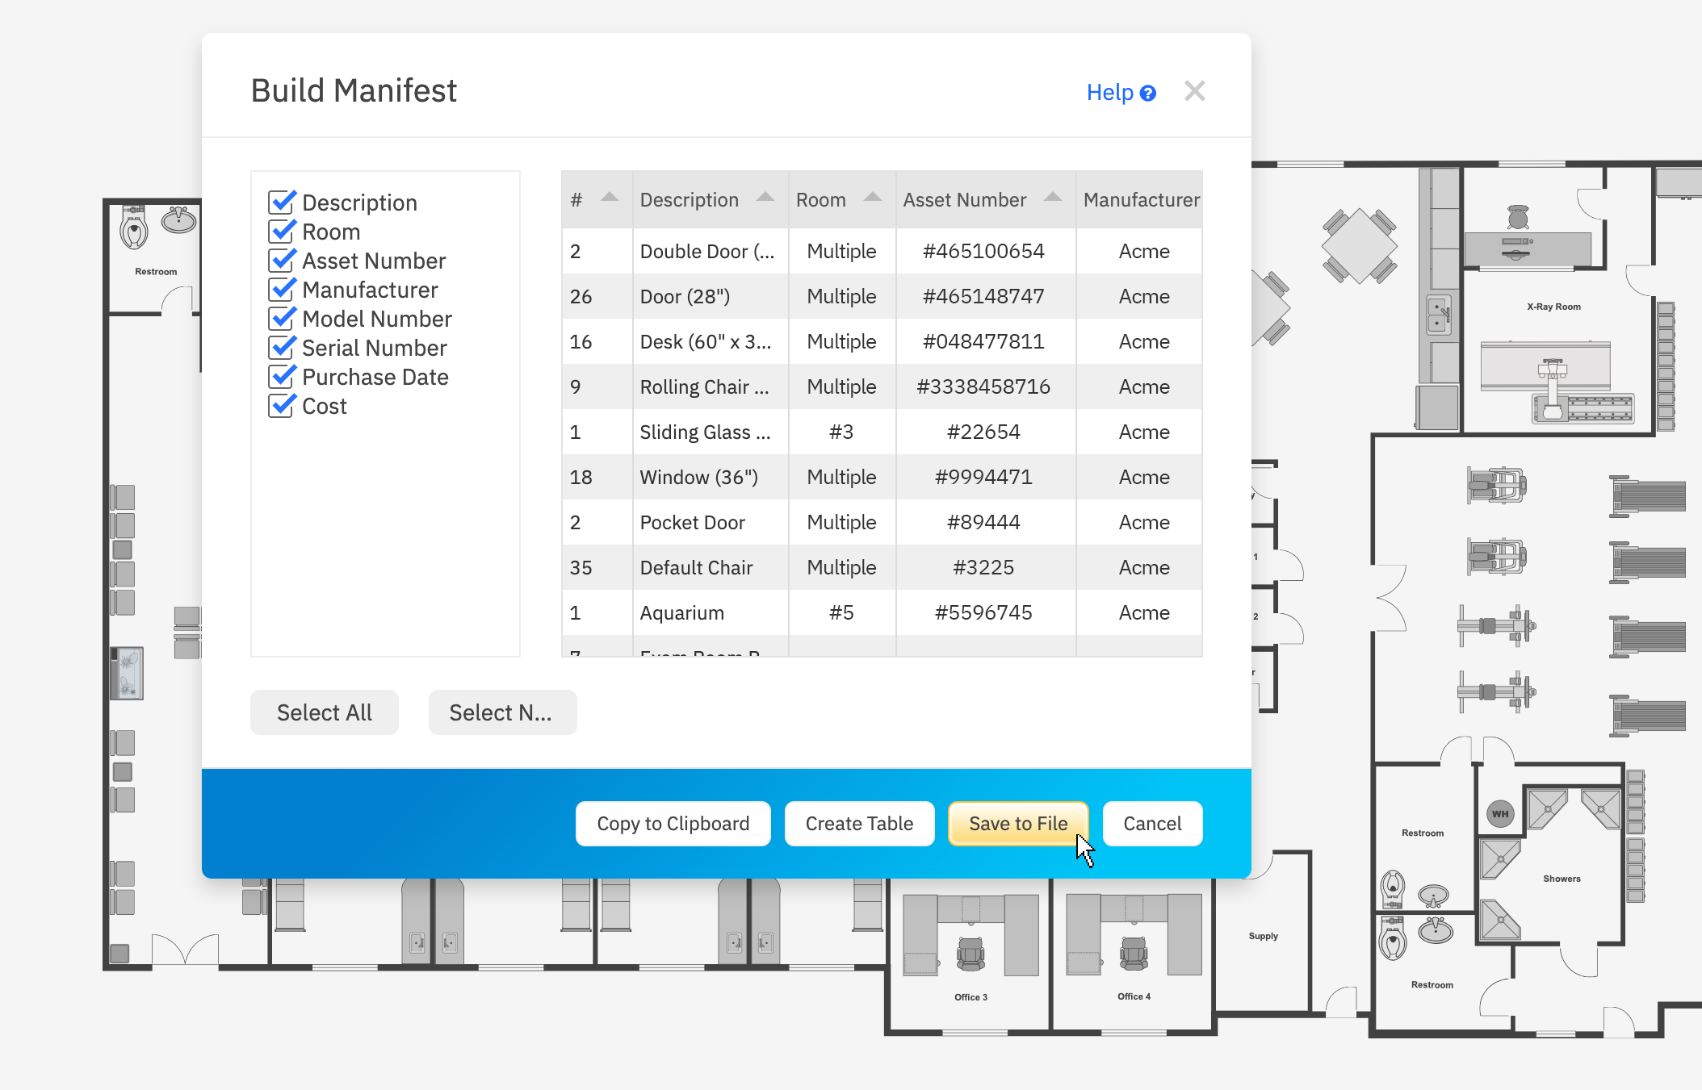
Task: Sort by the Asset Number column arrow
Action: (x=1052, y=198)
